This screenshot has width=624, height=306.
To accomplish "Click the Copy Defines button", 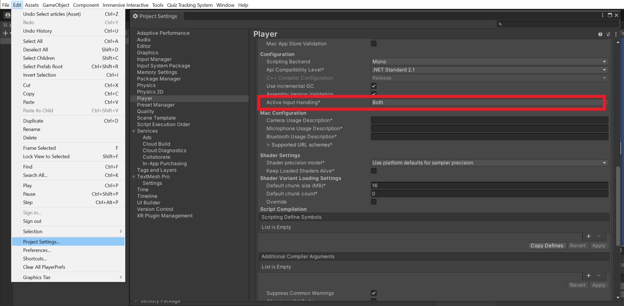I will (x=547, y=246).
